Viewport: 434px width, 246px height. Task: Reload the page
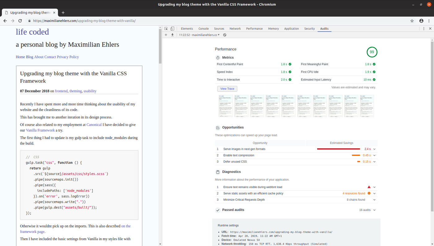[x=20, y=21]
